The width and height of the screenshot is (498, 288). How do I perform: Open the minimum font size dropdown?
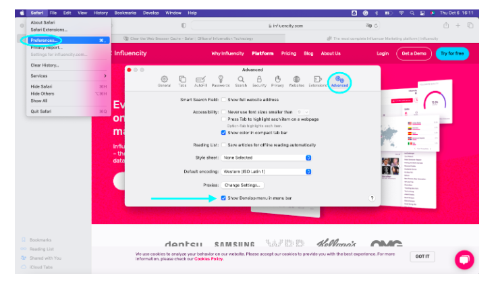(303, 112)
